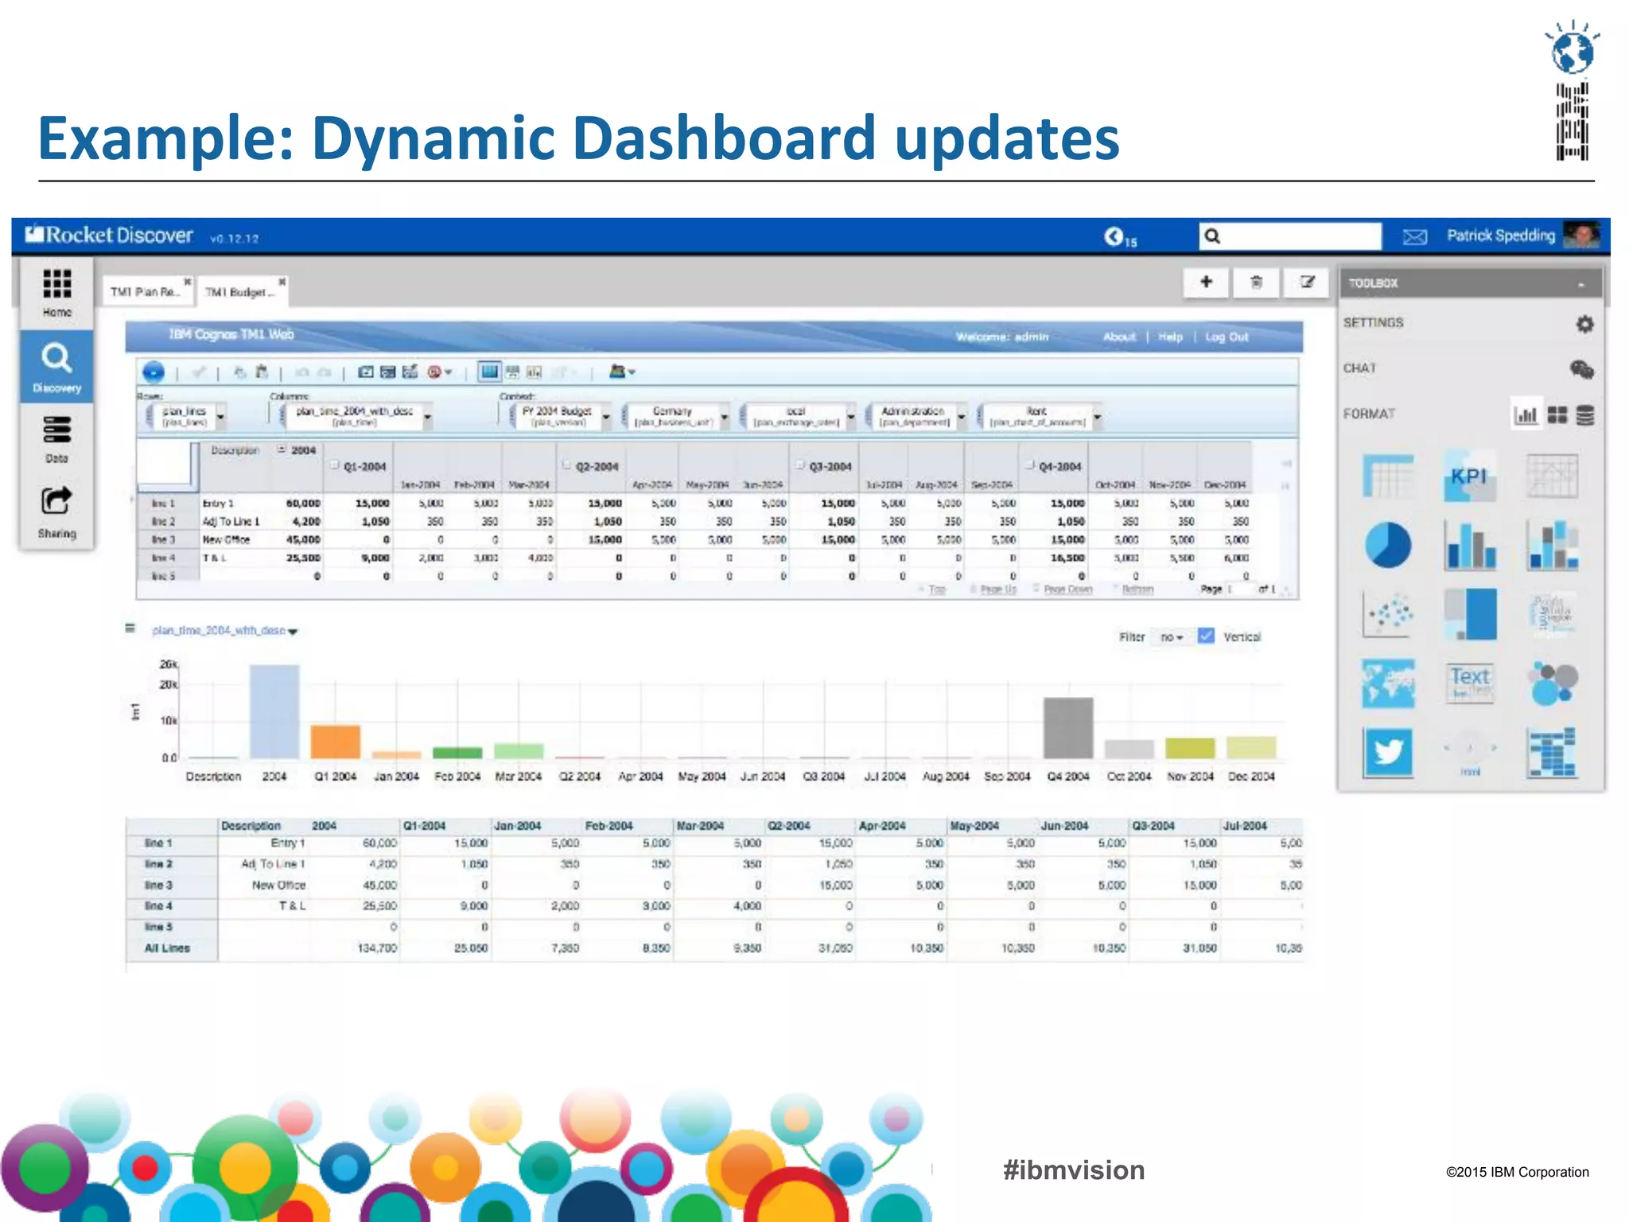Viewport: 1629px width, 1222px height.
Task: Open the Home apps grid
Action: pyautogui.click(x=56, y=292)
